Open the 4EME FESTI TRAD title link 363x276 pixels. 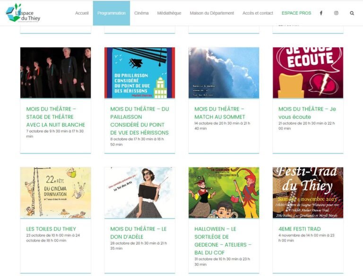299,229
